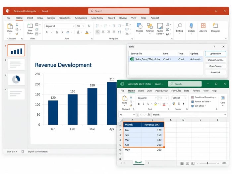This screenshot has height=174, width=232.
Task: Switch Excel to Page Layout view
Action: [187, 163]
